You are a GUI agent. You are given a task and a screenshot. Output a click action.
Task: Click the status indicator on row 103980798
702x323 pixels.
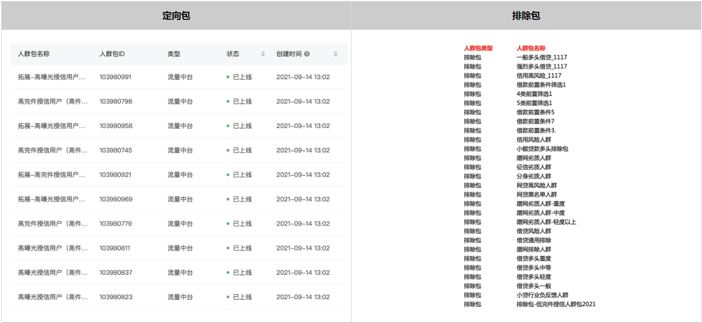[x=228, y=101]
